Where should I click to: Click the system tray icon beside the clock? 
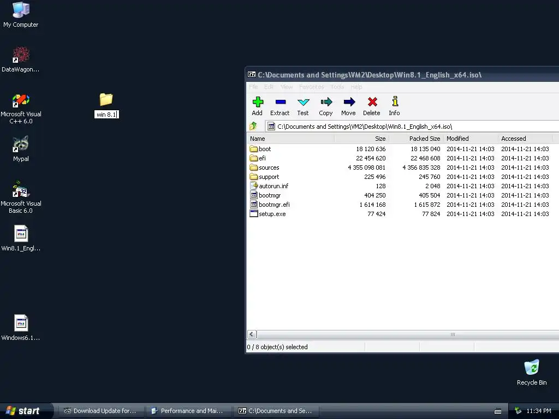click(x=518, y=411)
